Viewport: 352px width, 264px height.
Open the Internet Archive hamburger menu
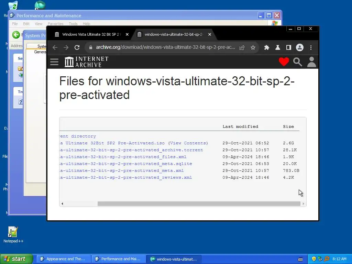54,62
